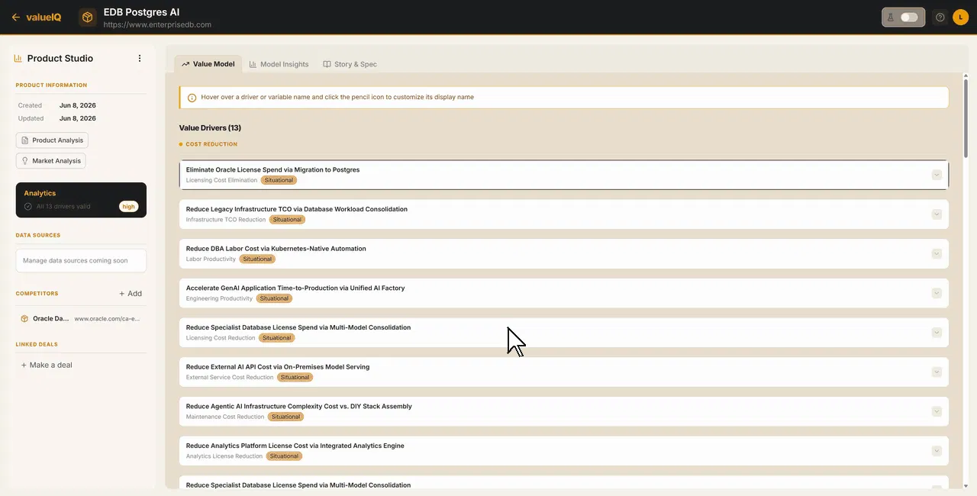
Task: Click Accelerate GenAI Application Time-to-Production title
Action: coord(295,288)
